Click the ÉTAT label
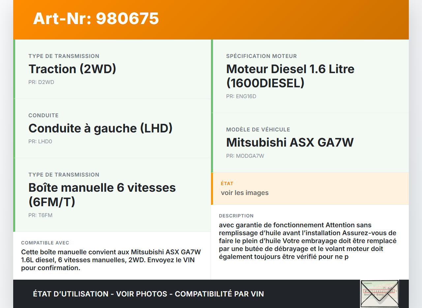 tap(227, 183)
